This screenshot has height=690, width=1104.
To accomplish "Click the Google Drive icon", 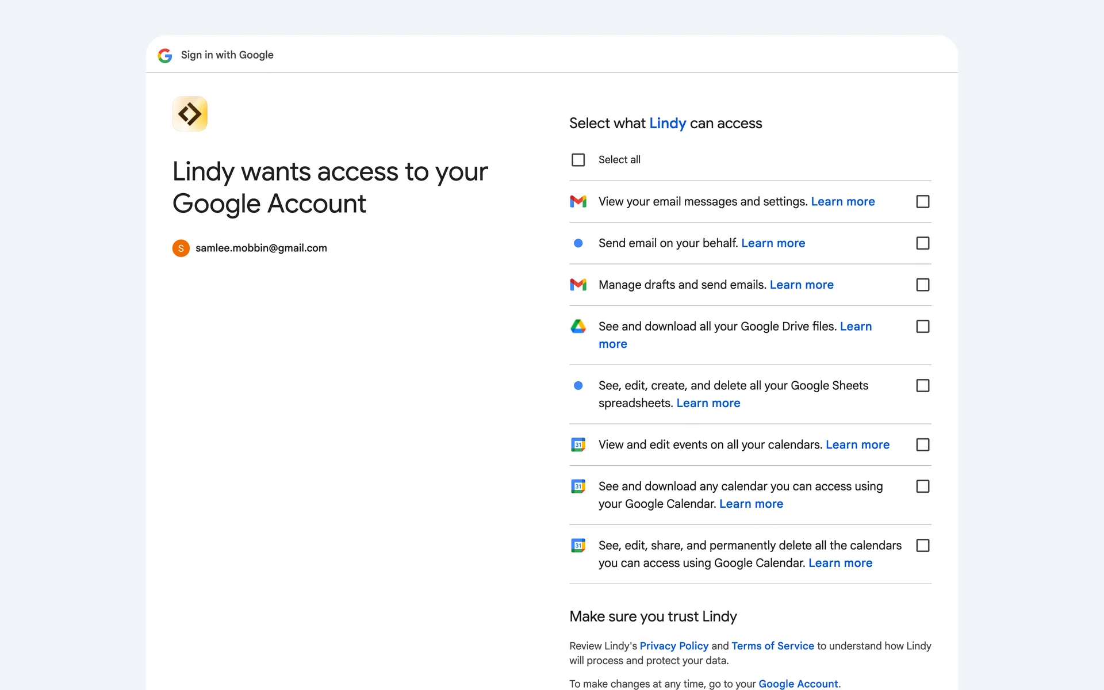I will (x=578, y=326).
